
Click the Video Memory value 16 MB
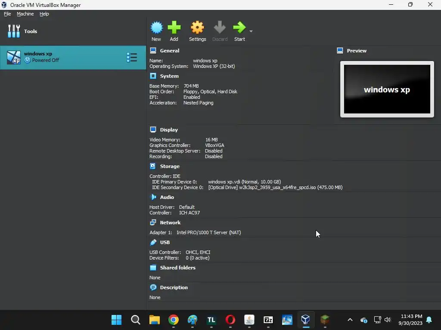click(211, 140)
